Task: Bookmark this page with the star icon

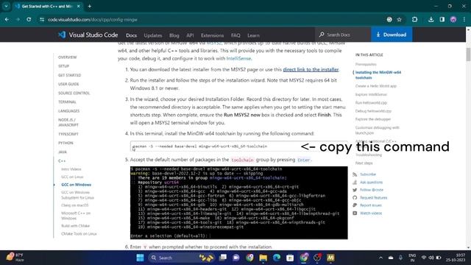Action: [x=399, y=20]
